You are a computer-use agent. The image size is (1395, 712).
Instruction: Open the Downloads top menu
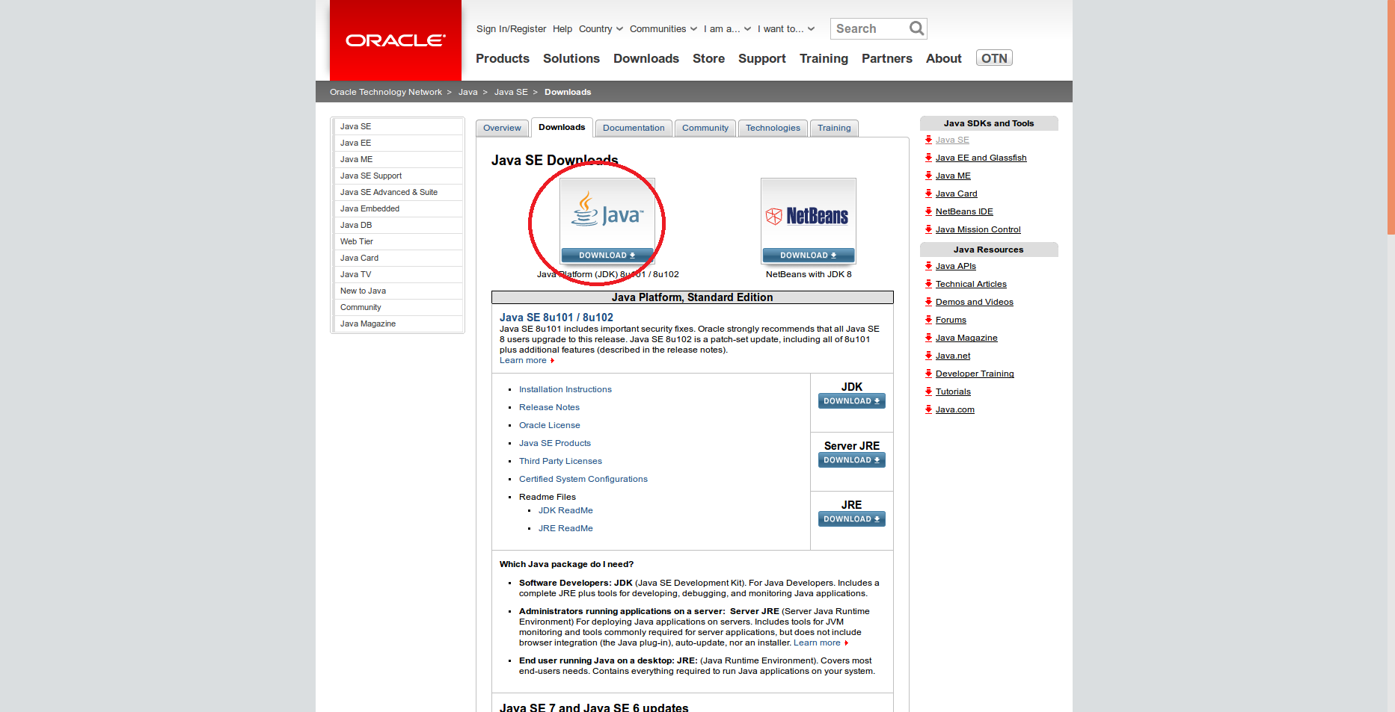[646, 58]
